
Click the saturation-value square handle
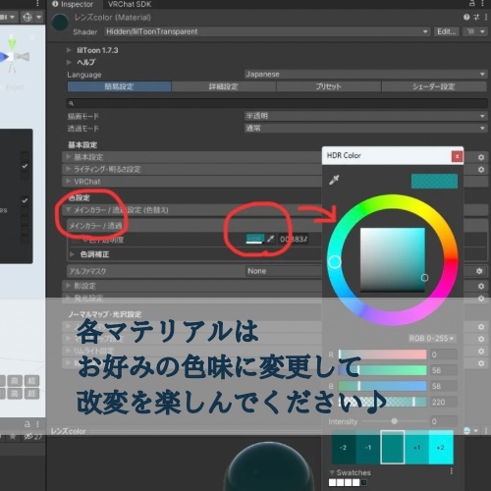point(424,278)
